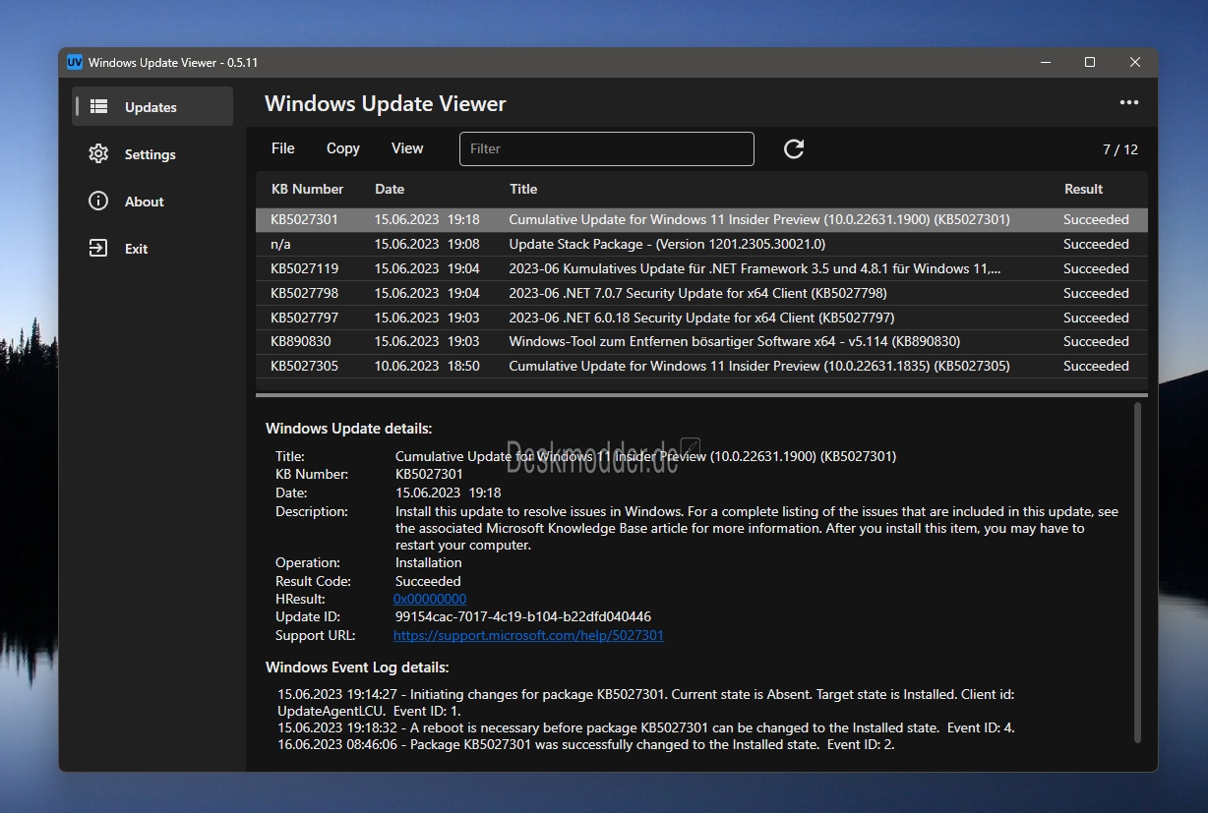Click the Exit icon in sidebar
The width and height of the screenshot is (1208, 813).
[98, 249]
